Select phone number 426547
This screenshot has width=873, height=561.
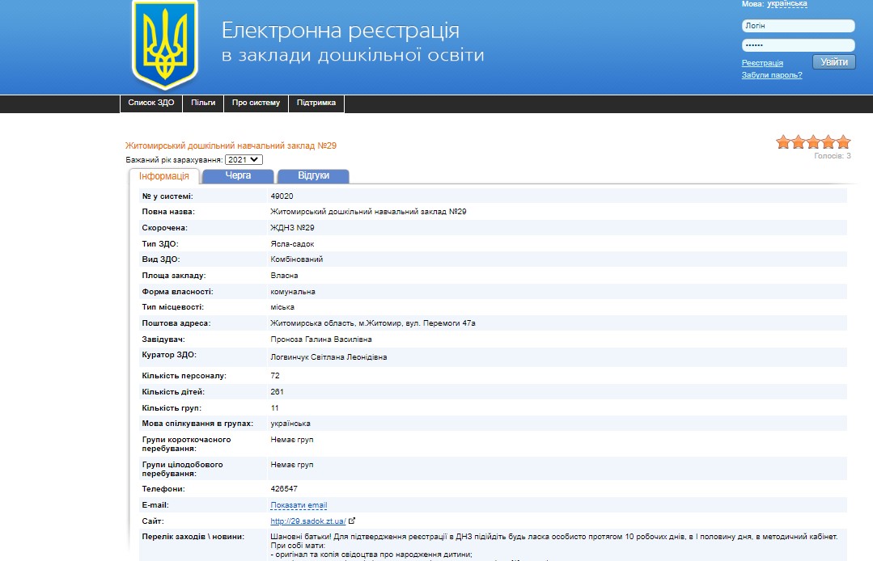284,489
